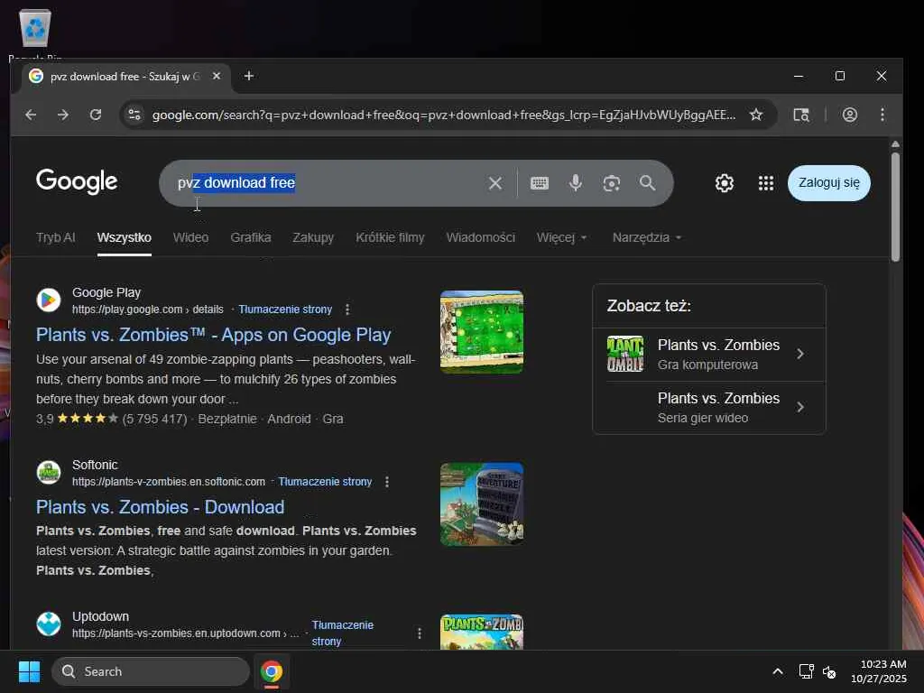Open Google Lens search sidebar icon in toolbar

(801, 115)
